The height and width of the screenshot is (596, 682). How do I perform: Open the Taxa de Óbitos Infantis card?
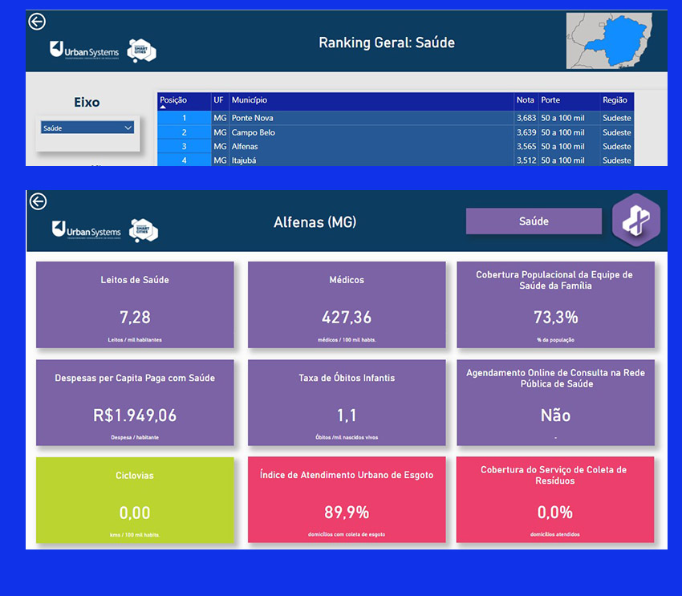pos(346,402)
